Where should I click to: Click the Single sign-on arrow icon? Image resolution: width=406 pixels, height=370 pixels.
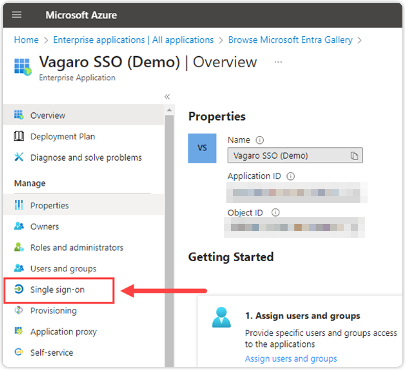coord(19,289)
